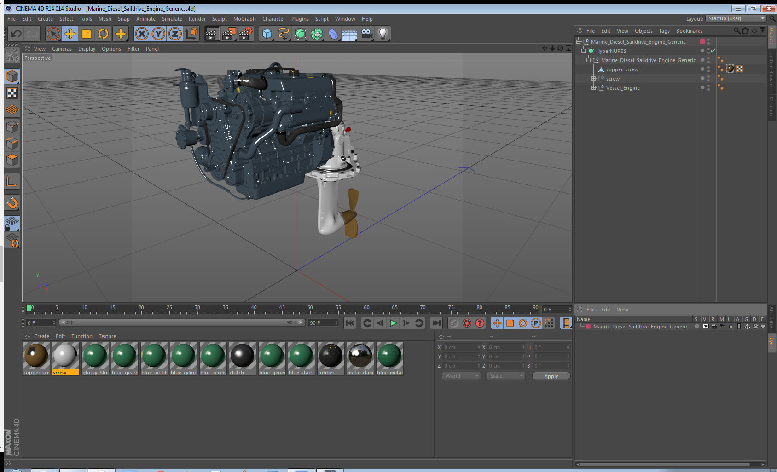Collapse the HyperNURBS tree item

click(x=584, y=51)
